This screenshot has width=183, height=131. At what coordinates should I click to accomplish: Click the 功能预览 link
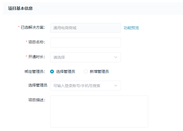[x=131, y=28]
